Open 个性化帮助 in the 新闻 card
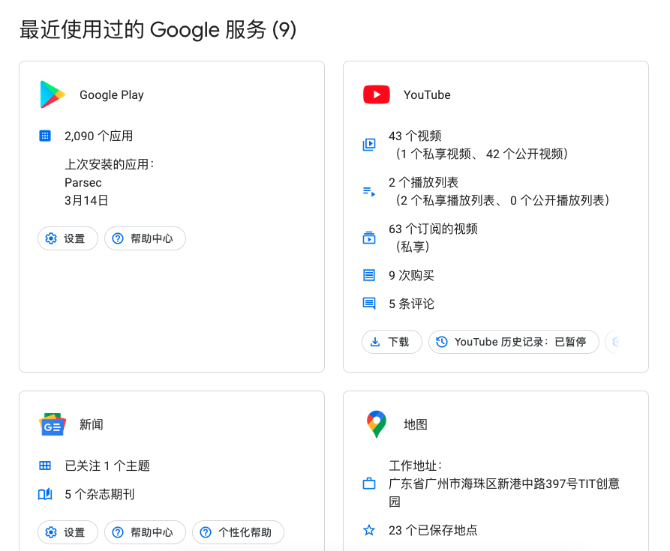The image size is (670, 551). [x=238, y=532]
